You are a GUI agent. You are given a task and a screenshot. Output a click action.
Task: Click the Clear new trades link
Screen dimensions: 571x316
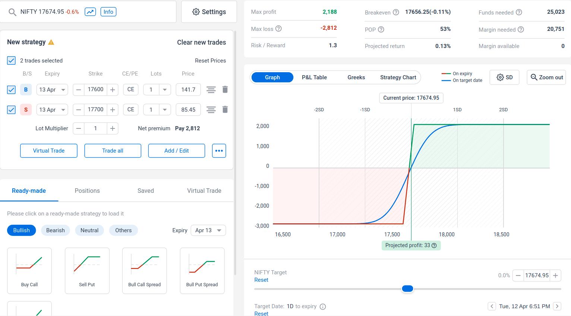coord(201,42)
